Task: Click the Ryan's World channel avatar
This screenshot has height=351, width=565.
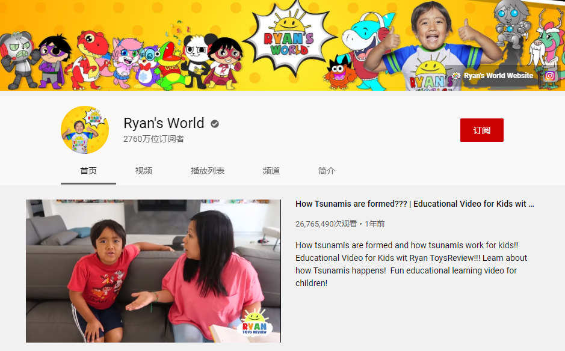Action: tap(85, 130)
